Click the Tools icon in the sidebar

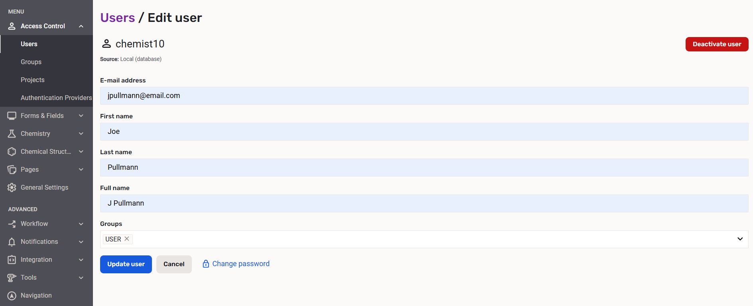point(12,277)
